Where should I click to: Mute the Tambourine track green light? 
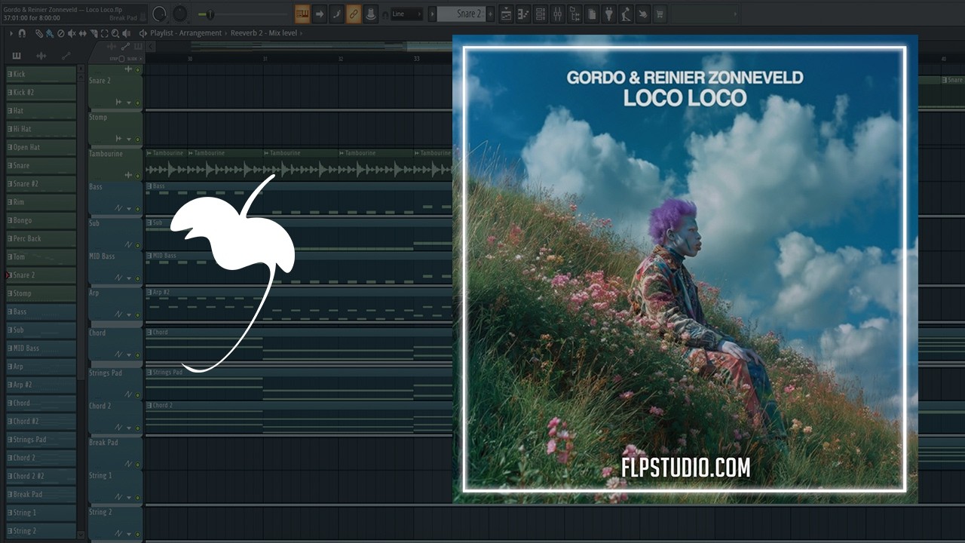(x=137, y=175)
